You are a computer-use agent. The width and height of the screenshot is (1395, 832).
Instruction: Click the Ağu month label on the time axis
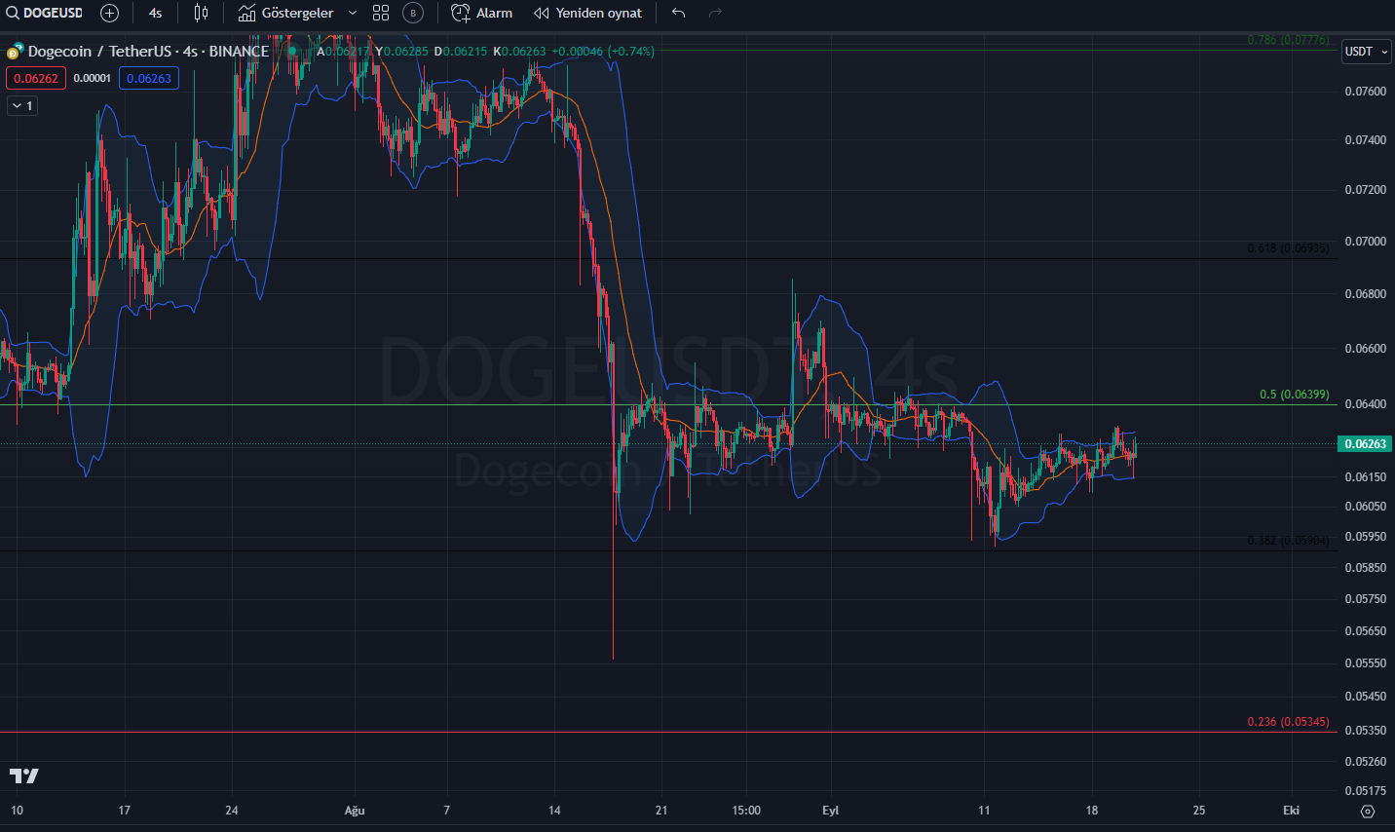[355, 811]
